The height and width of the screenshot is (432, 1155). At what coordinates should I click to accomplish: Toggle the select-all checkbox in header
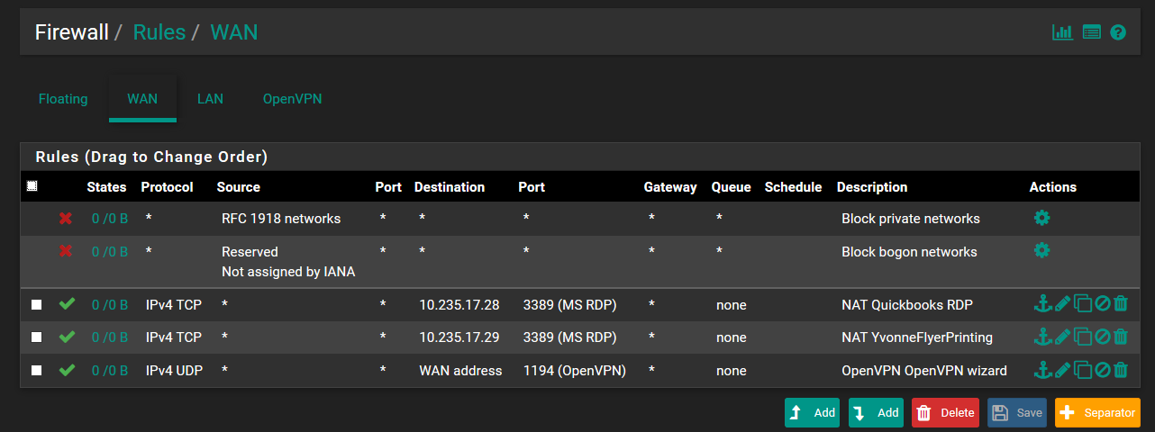pos(32,187)
